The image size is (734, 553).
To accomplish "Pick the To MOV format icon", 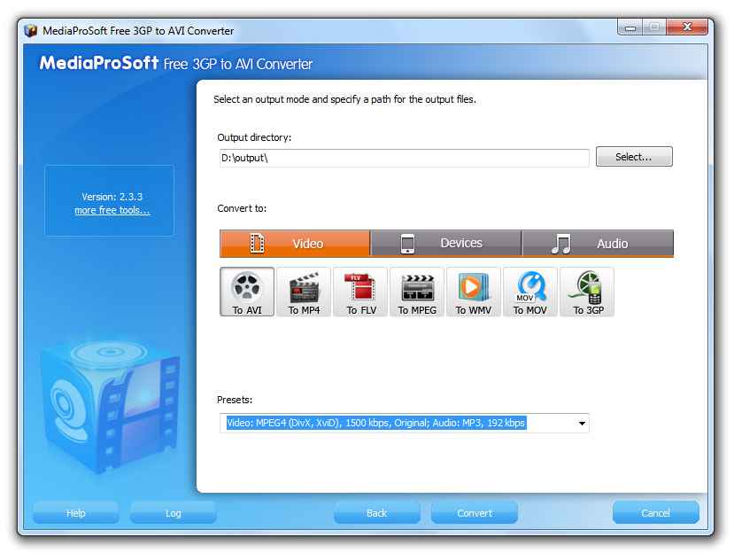I will [x=530, y=292].
